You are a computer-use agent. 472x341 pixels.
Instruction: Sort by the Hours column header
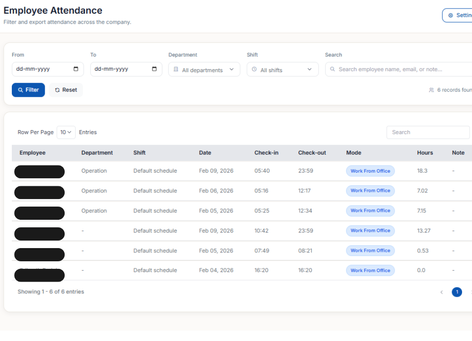pos(425,153)
